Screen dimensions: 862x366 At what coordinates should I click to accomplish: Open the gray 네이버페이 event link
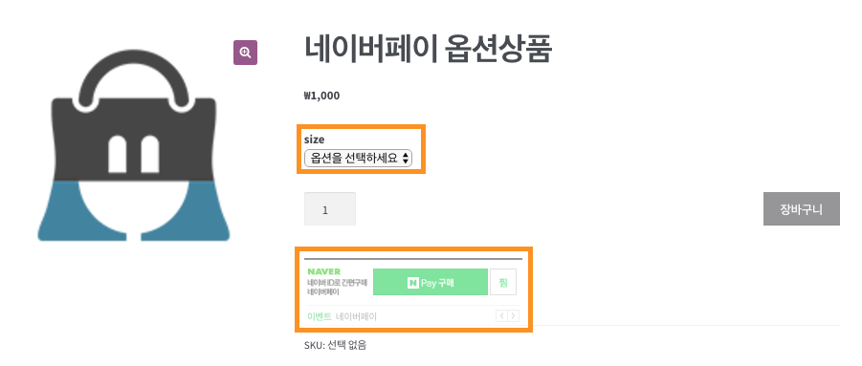[x=356, y=316]
